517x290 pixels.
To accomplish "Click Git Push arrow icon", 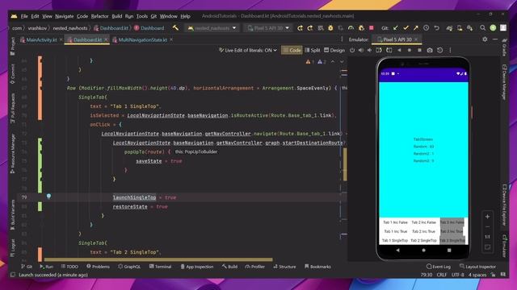I will pyautogui.click(x=416, y=28).
